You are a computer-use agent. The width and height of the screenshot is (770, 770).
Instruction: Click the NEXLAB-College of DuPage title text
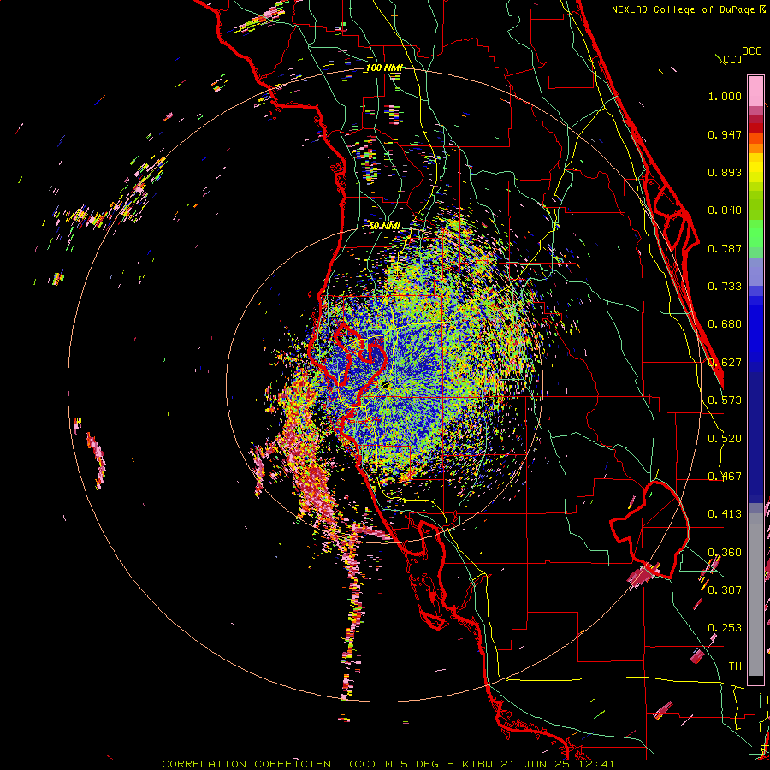tap(690, 9)
